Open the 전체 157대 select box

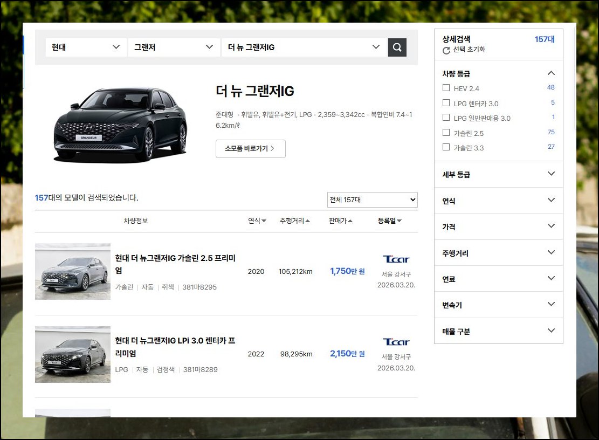[373, 200]
